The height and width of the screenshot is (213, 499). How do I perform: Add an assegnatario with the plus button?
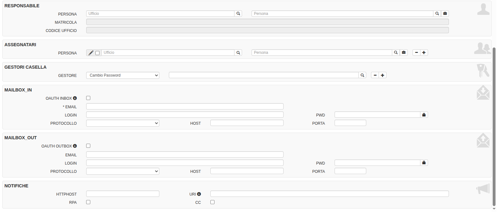424,53
